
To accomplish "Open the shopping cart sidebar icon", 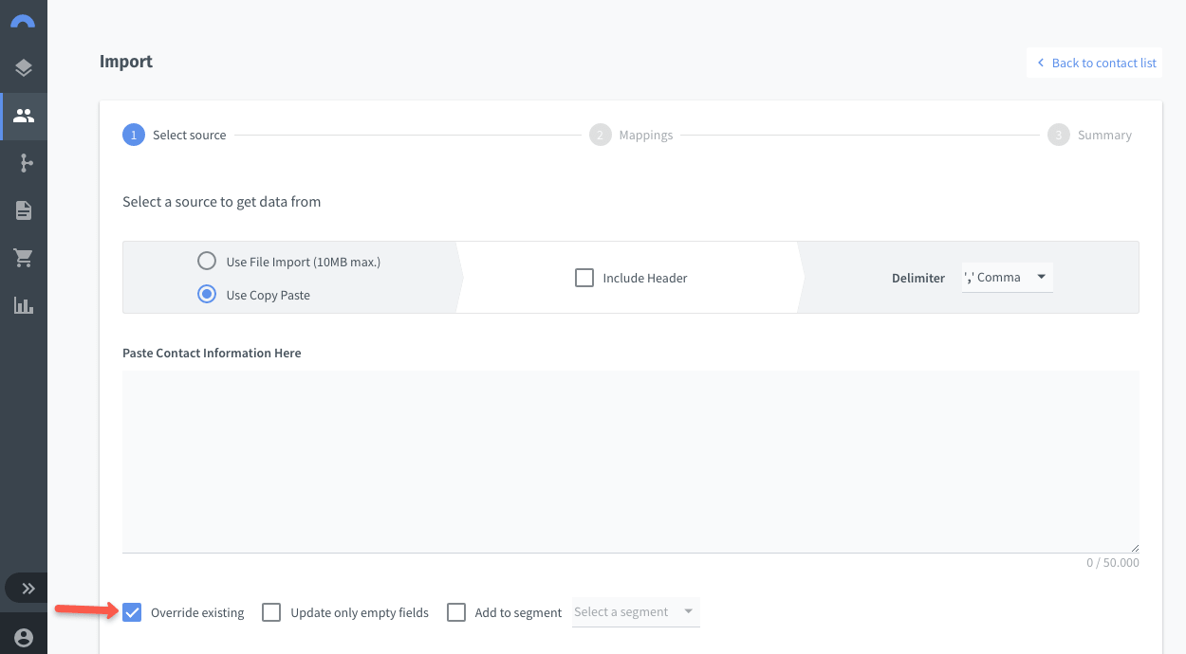I will tap(24, 258).
